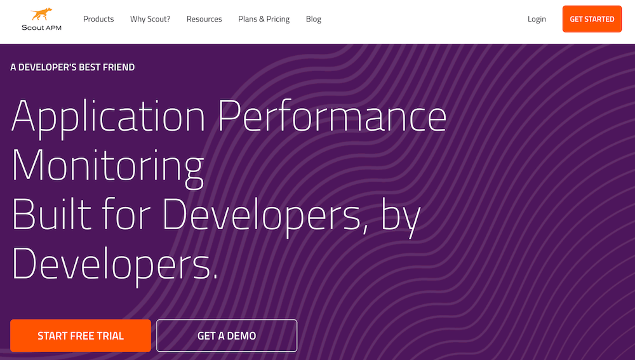Image resolution: width=635 pixels, height=360 pixels.
Task: Visit the Blog link
Action: [x=313, y=19]
